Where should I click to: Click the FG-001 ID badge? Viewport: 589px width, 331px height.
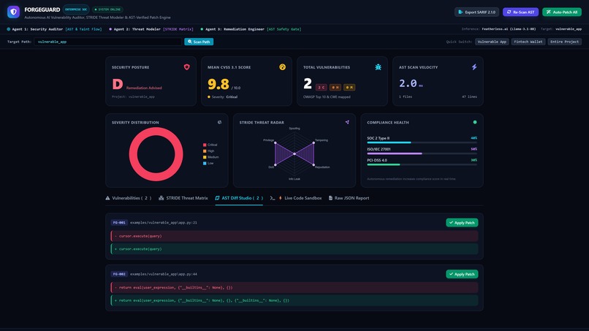tap(119, 222)
